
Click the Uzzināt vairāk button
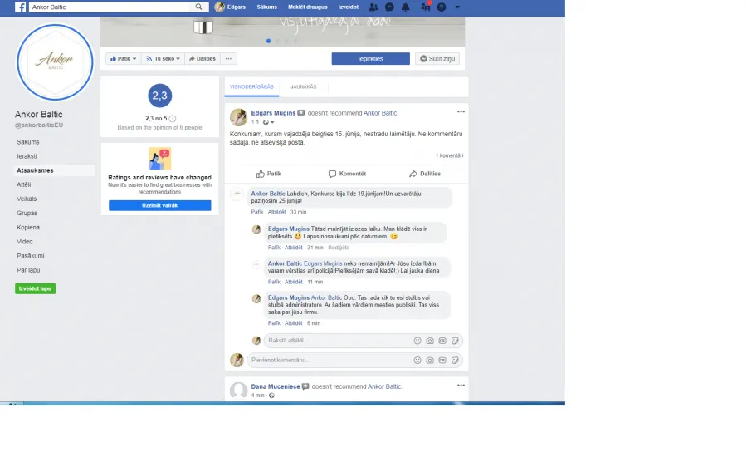[x=159, y=205]
